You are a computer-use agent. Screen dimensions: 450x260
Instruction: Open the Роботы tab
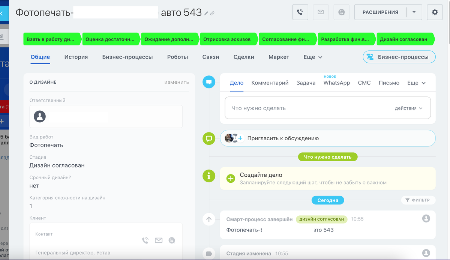178,57
